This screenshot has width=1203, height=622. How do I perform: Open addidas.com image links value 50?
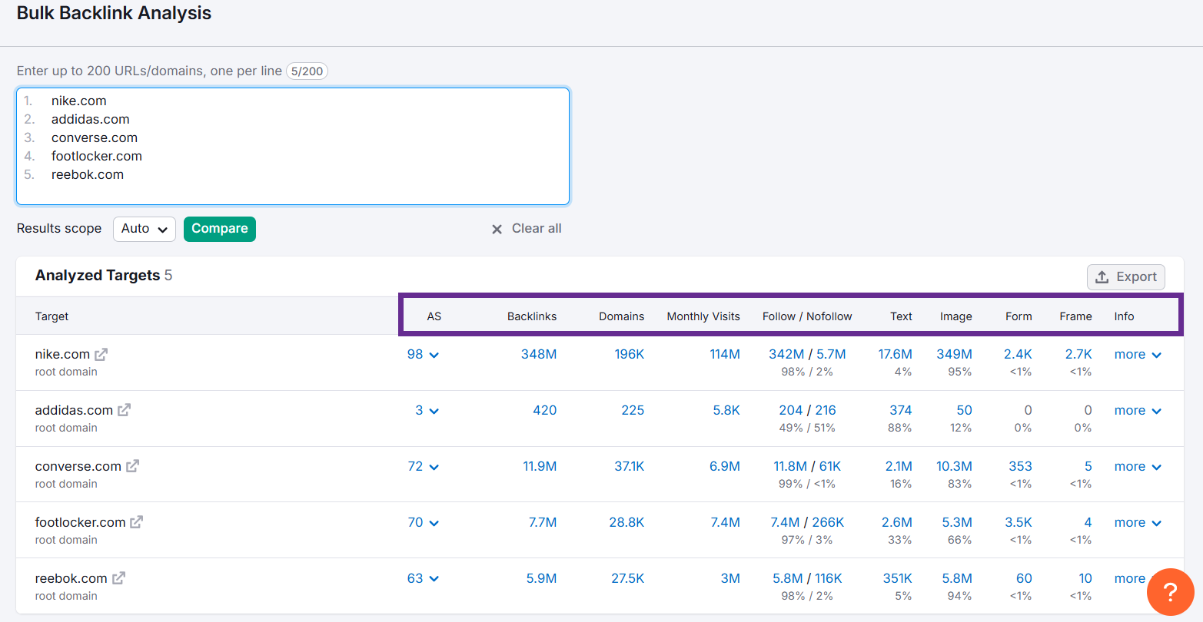(965, 410)
